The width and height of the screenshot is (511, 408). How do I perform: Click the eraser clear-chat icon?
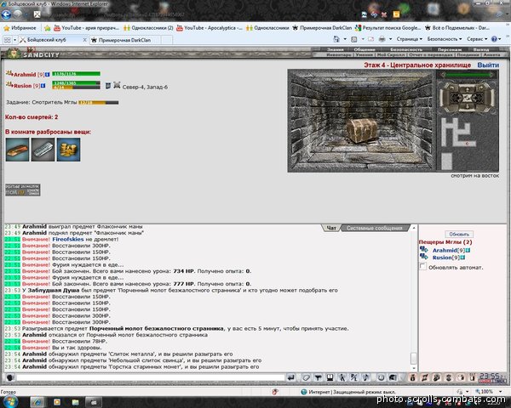pos(306,377)
